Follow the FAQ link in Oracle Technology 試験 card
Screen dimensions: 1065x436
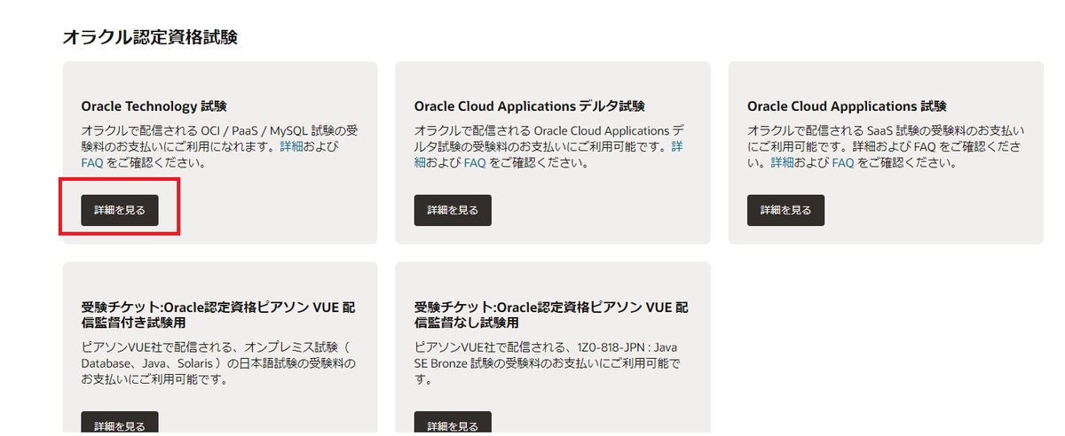(92, 163)
